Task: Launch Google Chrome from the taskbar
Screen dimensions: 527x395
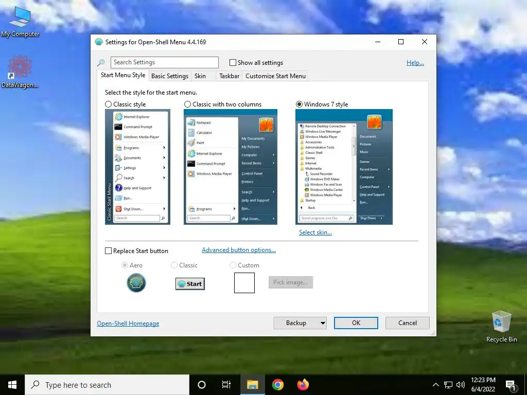Action: (x=277, y=385)
